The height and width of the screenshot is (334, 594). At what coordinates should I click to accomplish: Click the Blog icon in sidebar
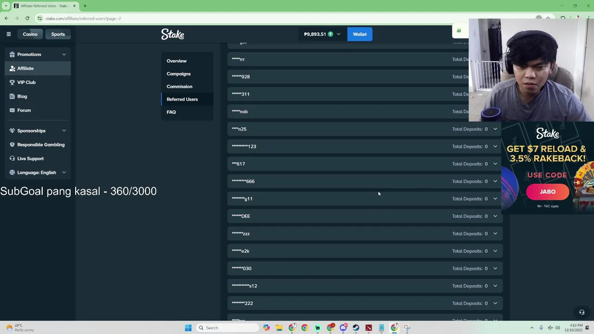point(12,96)
